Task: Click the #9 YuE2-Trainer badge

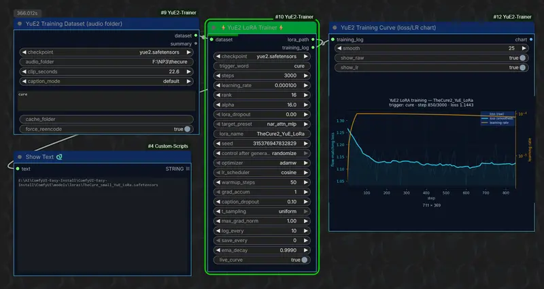Action: 178,12
